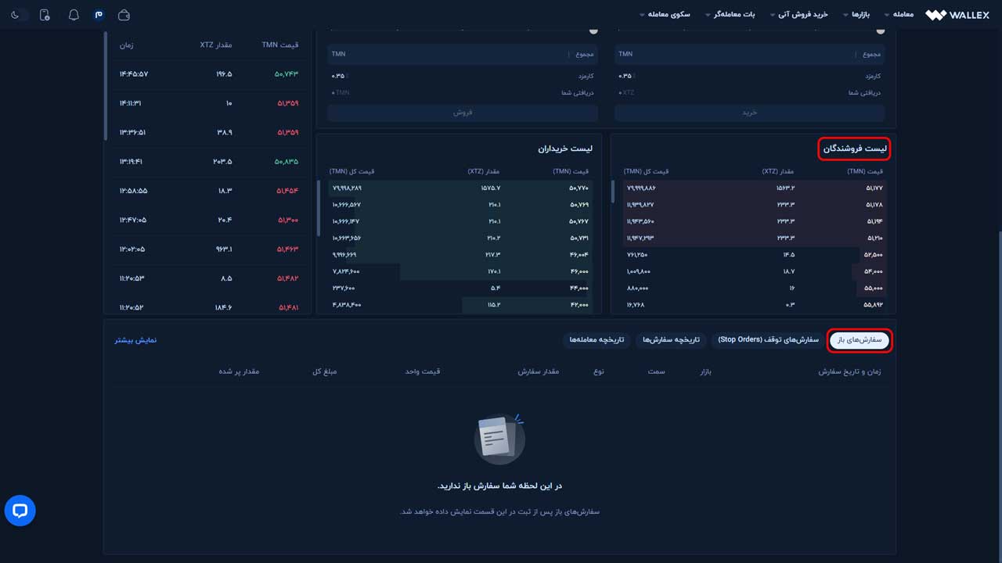The image size is (1002, 563).
Task: Click the مقدار سفارش column header
Action: click(x=539, y=371)
